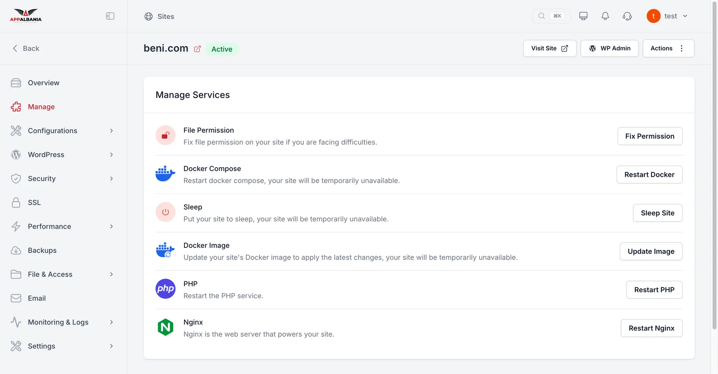The height and width of the screenshot is (374, 718).
Task: Click the AppAlbania logo
Action: [x=26, y=16]
